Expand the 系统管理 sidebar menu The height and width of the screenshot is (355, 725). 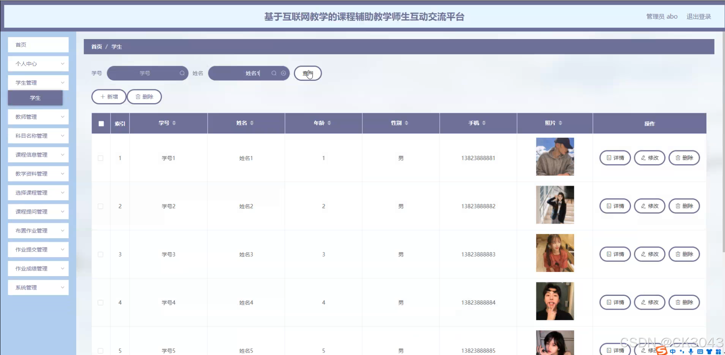click(38, 287)
